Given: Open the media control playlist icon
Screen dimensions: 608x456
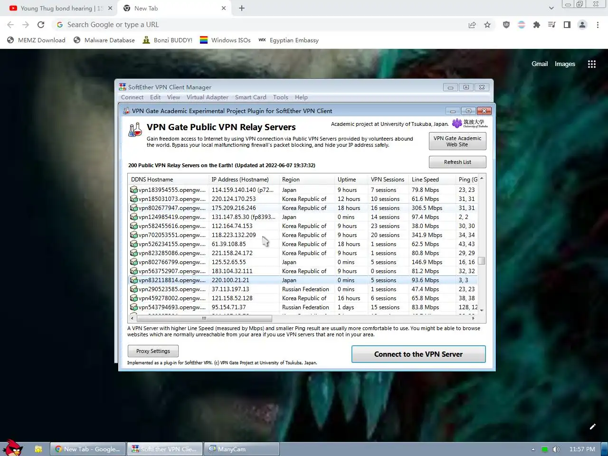Looking at the screenshot, I should pyautogui.click(x=552, y=25).
